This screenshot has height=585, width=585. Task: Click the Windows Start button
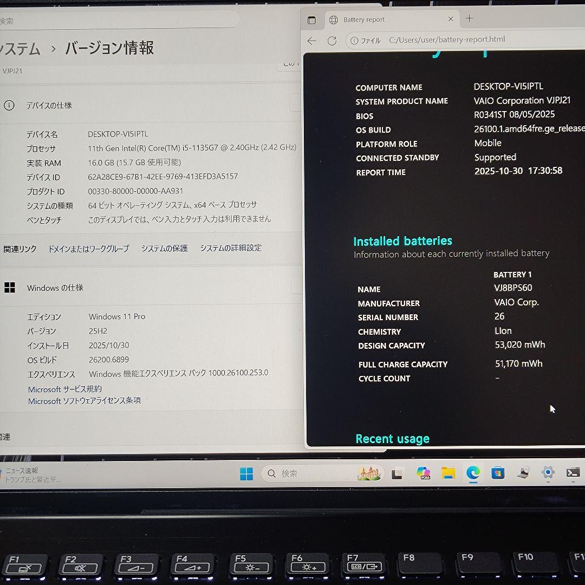(246, 473)
